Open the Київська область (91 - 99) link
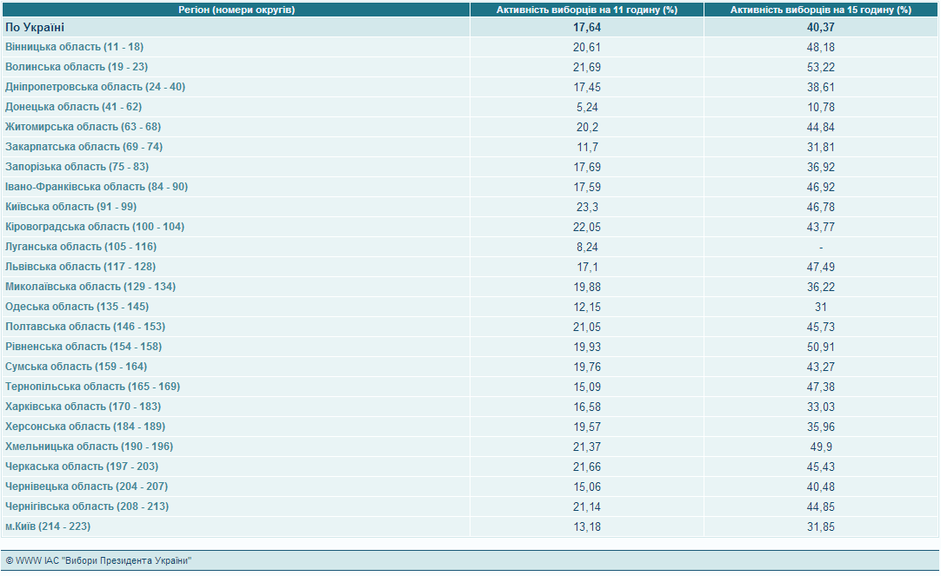Screen dimensions: 941x576 point(70,207)
